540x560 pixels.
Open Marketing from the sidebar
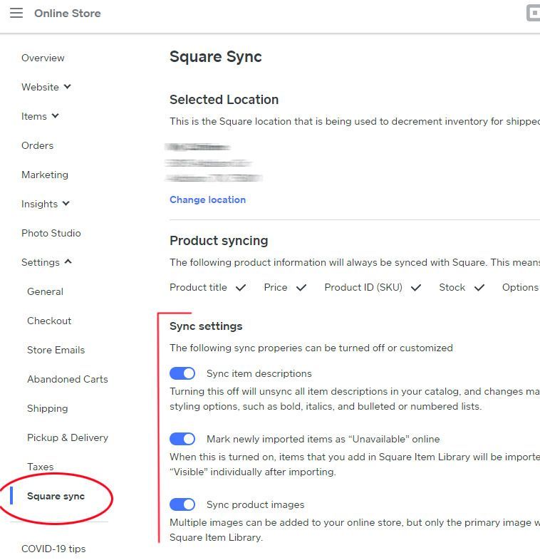coord(45,175)
